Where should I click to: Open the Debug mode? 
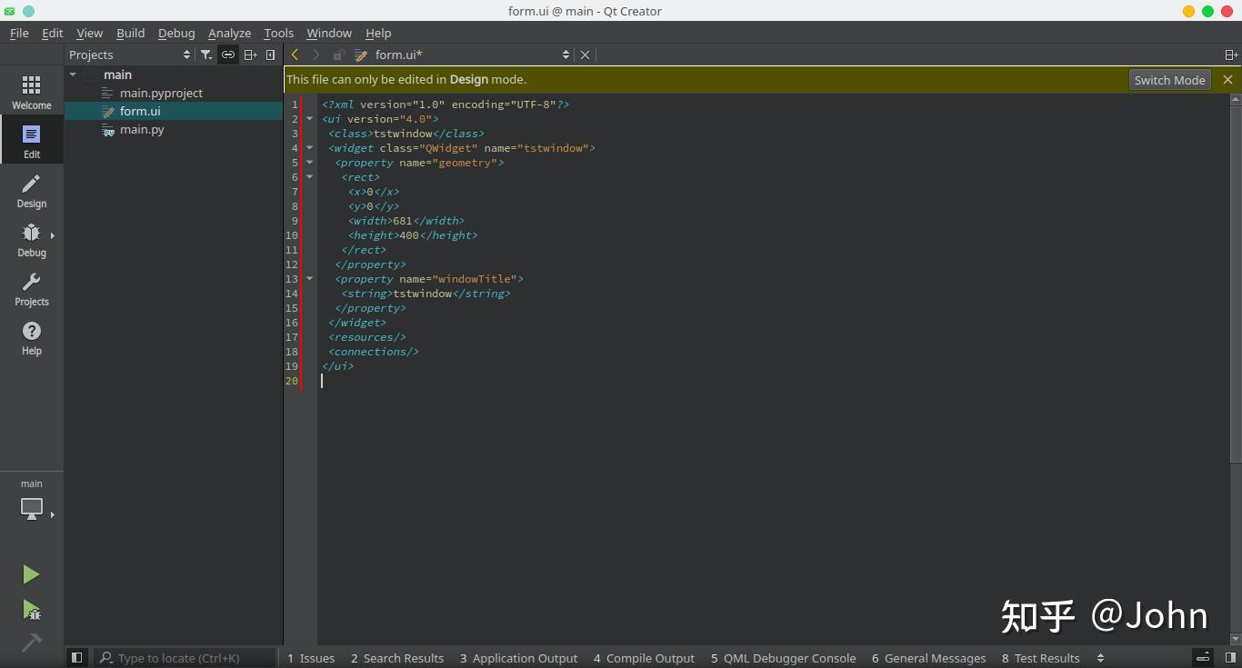[31, 240]
